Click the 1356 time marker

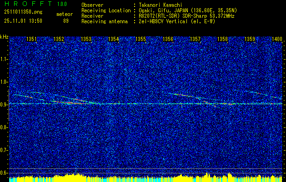[168, 39]
